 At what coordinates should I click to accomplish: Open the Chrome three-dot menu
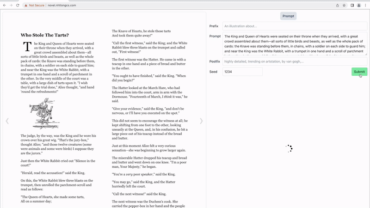(x=365, y=5)
